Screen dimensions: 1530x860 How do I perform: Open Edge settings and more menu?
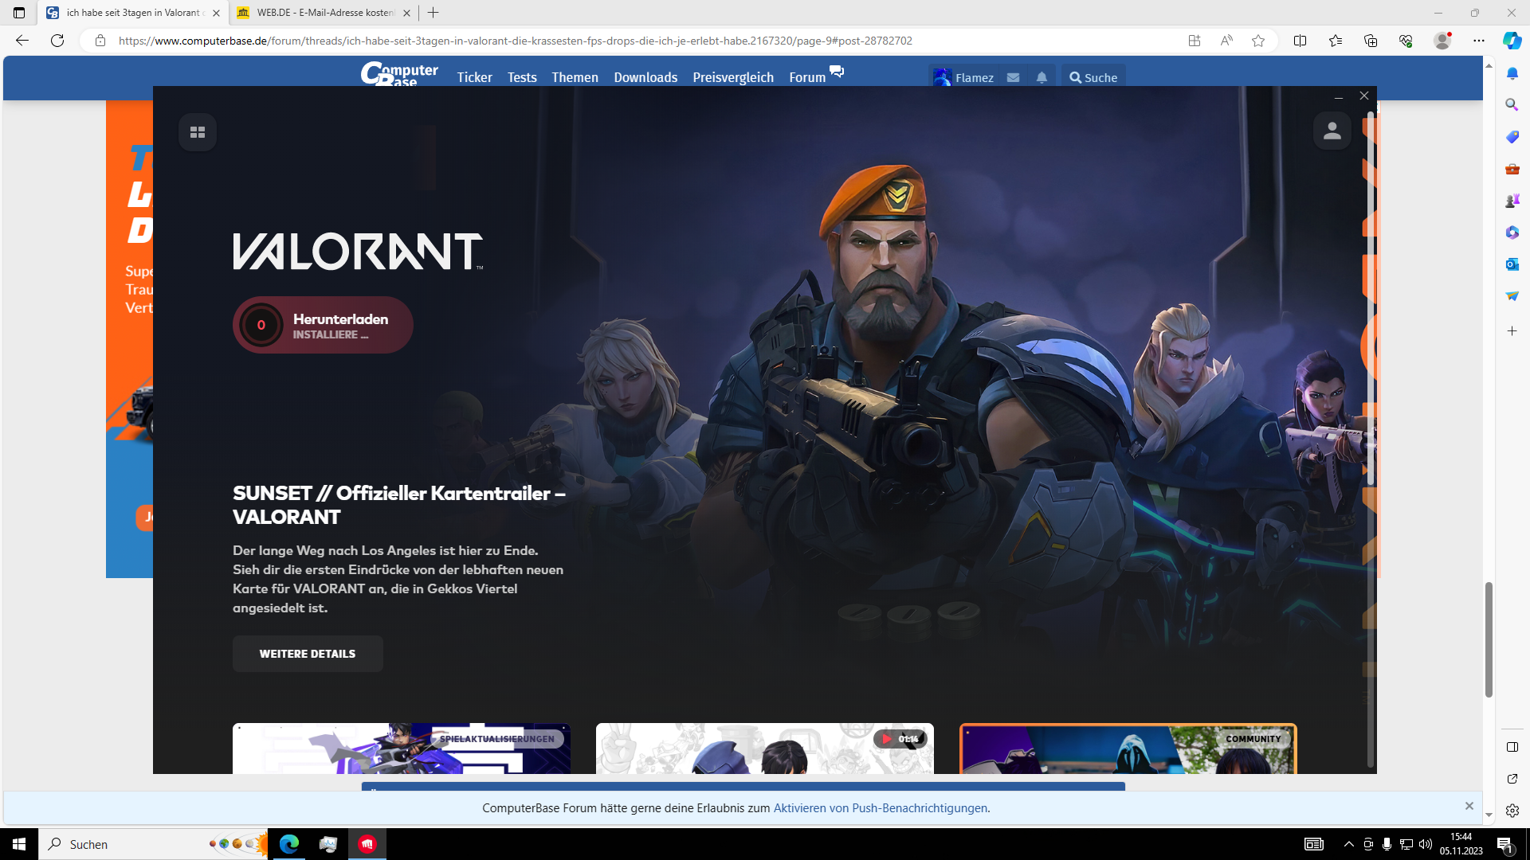pos(1479,41)
